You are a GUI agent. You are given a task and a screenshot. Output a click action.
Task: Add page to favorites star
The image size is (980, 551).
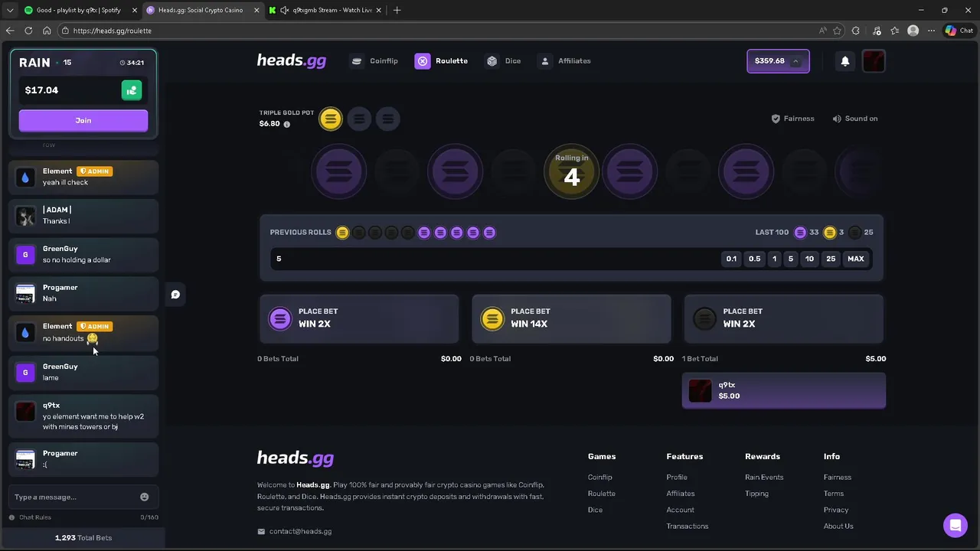click(x=837, y=31)
